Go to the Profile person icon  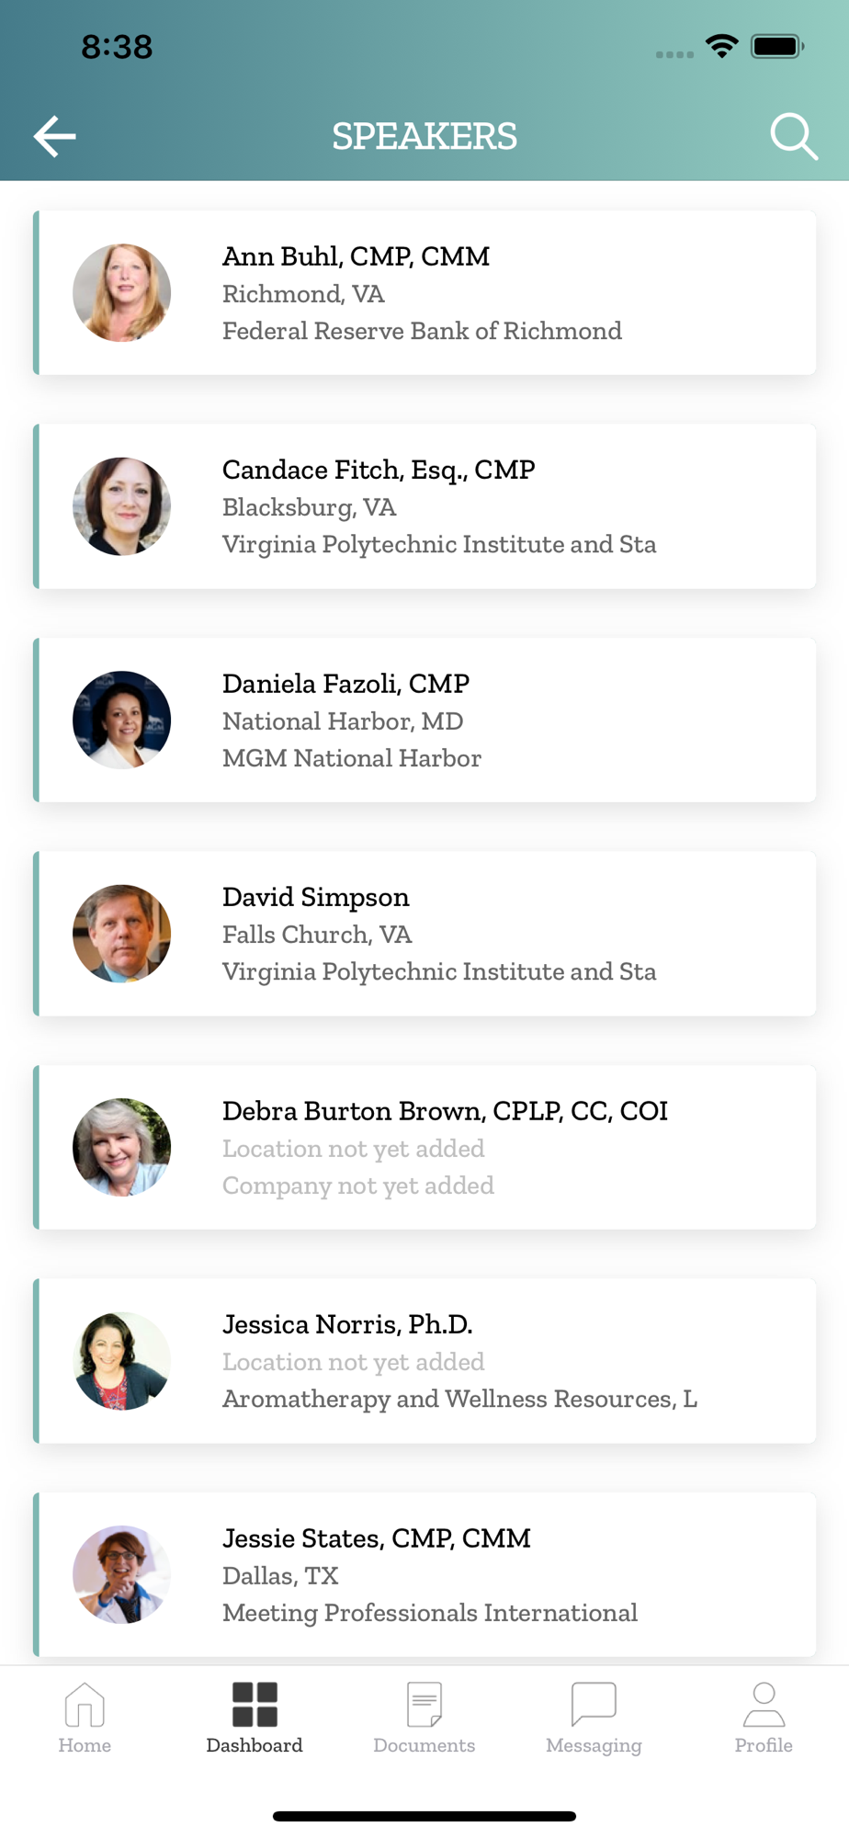pos(764,1705)
